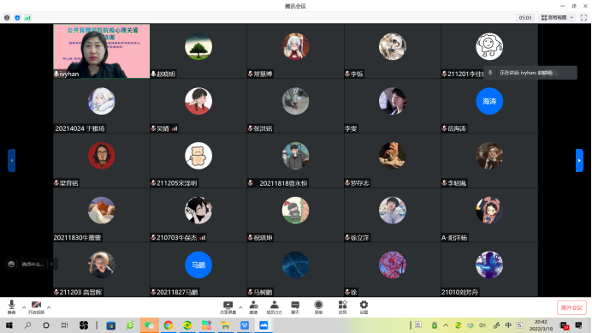Open the invite participants icon

(254, 307)
